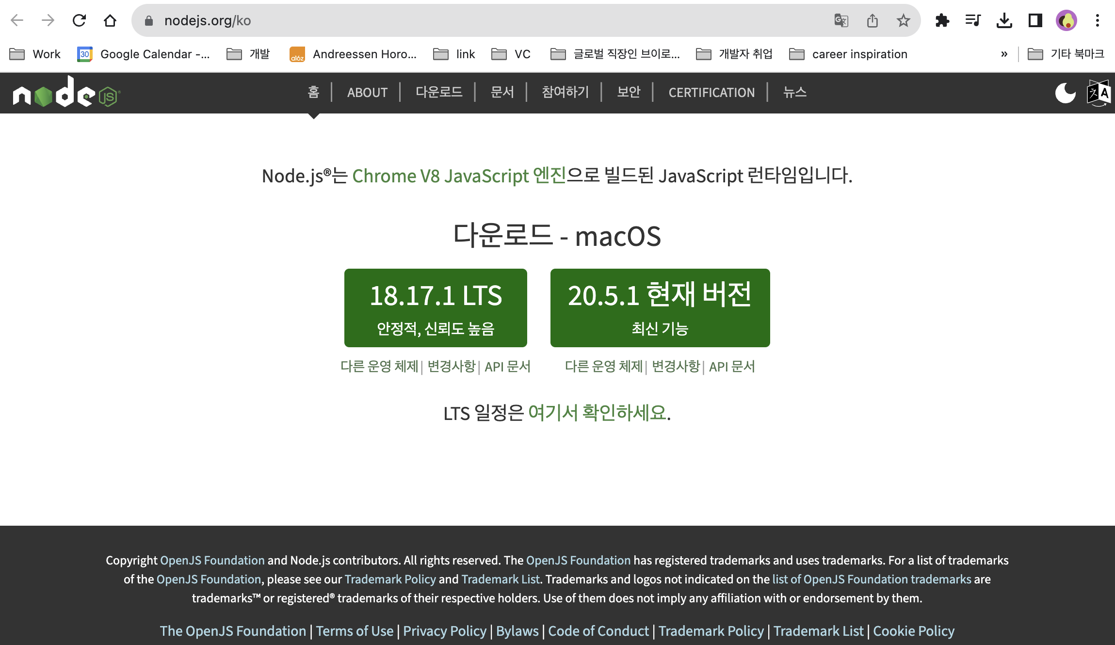Toggle dark mode moon icon
The width and height of the screenshot is (1115, 645).
[1065, 93]
